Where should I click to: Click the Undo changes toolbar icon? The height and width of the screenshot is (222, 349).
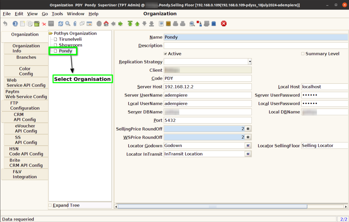coord(5,23)
